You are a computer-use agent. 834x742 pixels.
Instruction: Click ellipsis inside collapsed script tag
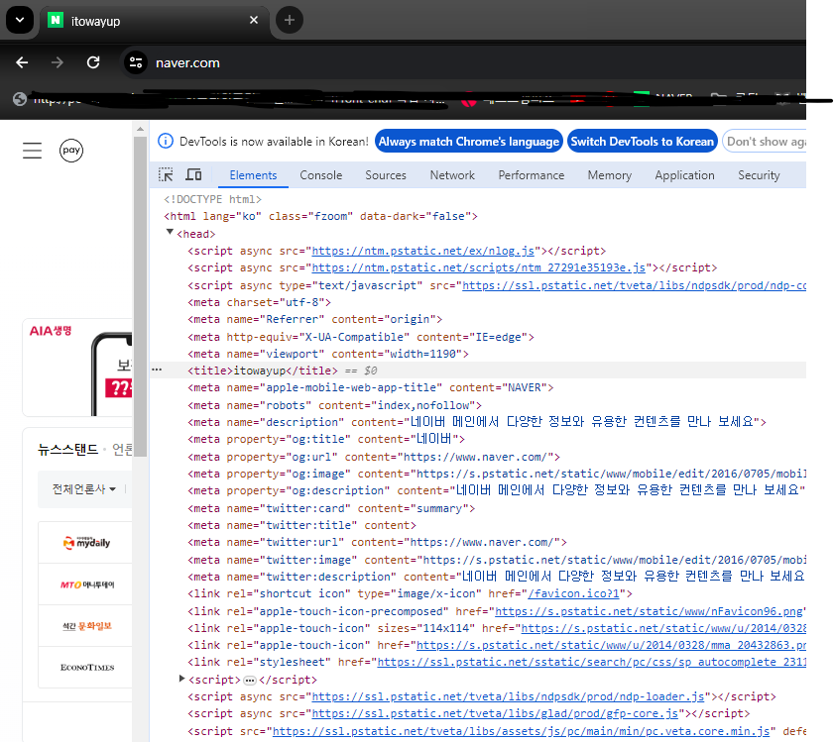point(250,680)
